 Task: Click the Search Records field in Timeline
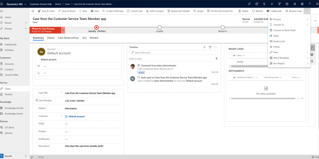coord(173,52)
